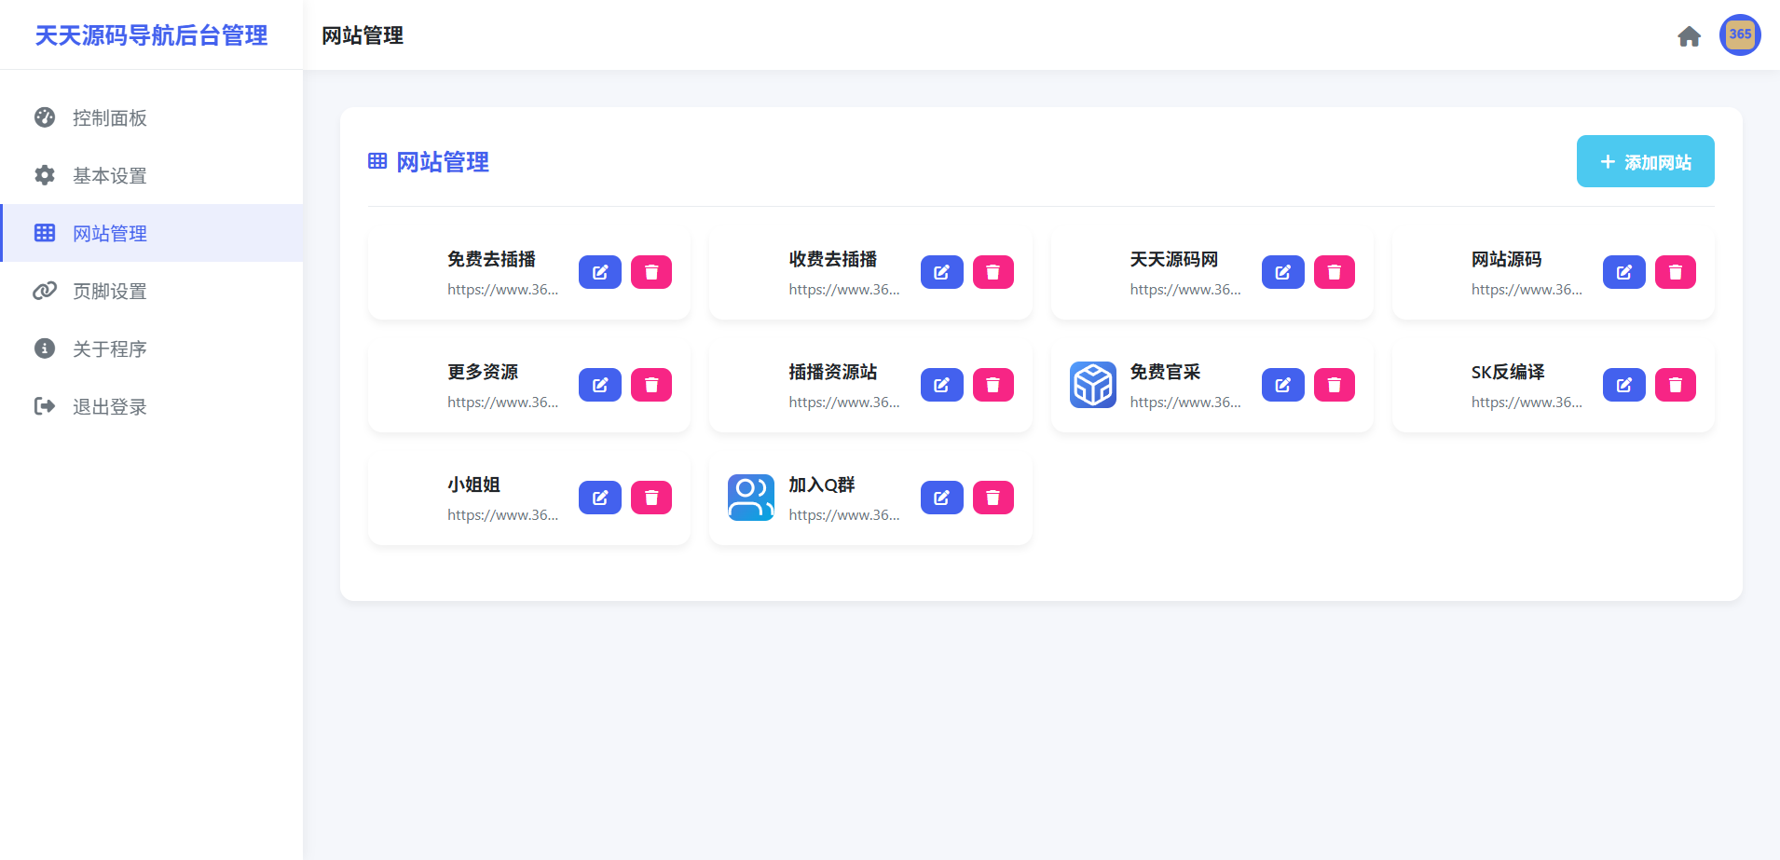The image size is (1780, 860).
Task: Open the 关于程序 sidebar page
Action: (109, 348)
